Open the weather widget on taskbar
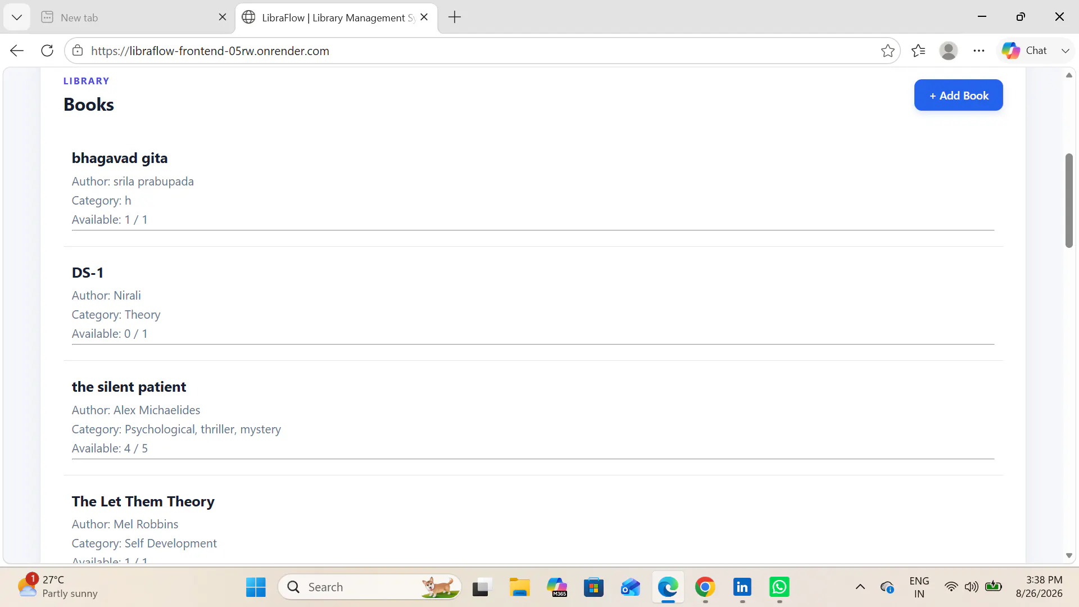 coord(57,587)
